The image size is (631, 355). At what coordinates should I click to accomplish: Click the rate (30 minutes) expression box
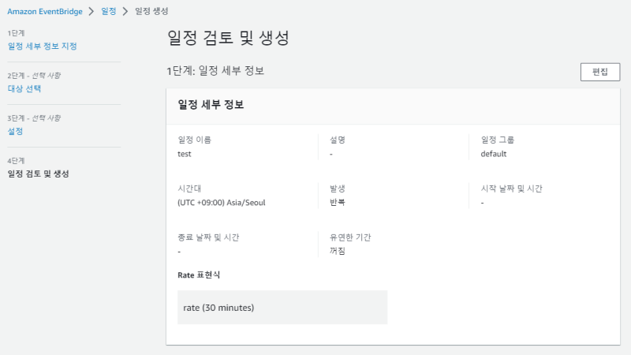pos(282,307)
